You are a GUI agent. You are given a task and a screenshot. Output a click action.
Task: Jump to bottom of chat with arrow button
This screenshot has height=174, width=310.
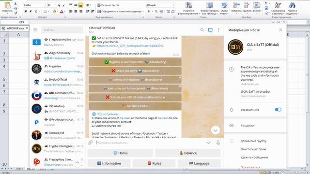coord(215,130)
